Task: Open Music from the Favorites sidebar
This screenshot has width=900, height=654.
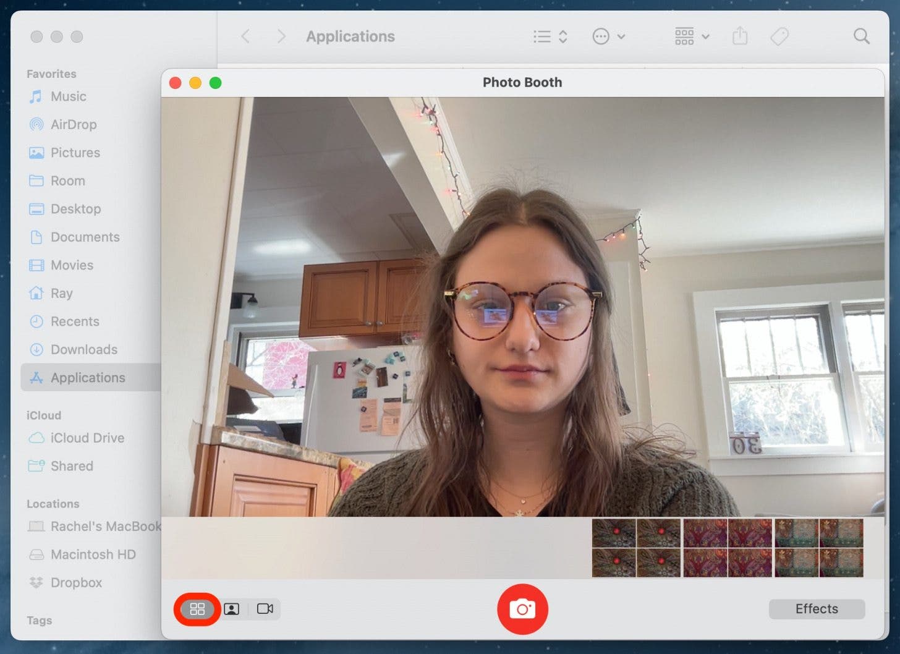Action: click(x=67, y=96)
